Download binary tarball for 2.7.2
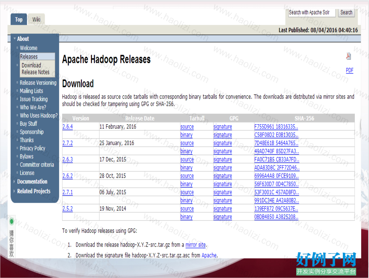Viewport: 369px width, 278px height. (x=186, y=151)
